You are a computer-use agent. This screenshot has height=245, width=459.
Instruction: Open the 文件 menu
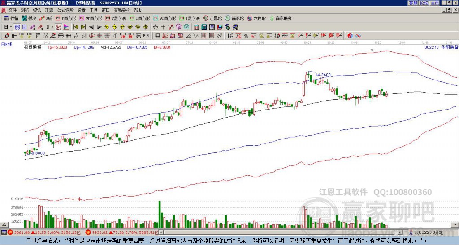click(13, 10)
